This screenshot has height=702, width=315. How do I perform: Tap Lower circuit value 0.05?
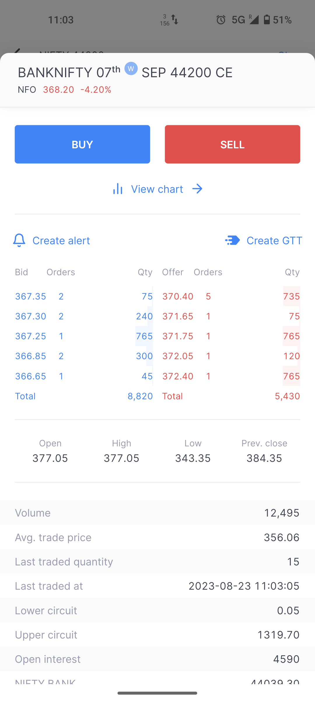tap(288, 610)
